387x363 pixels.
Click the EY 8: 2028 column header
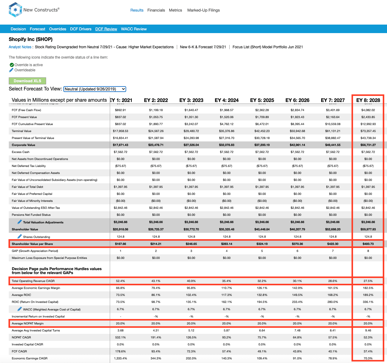368,100
